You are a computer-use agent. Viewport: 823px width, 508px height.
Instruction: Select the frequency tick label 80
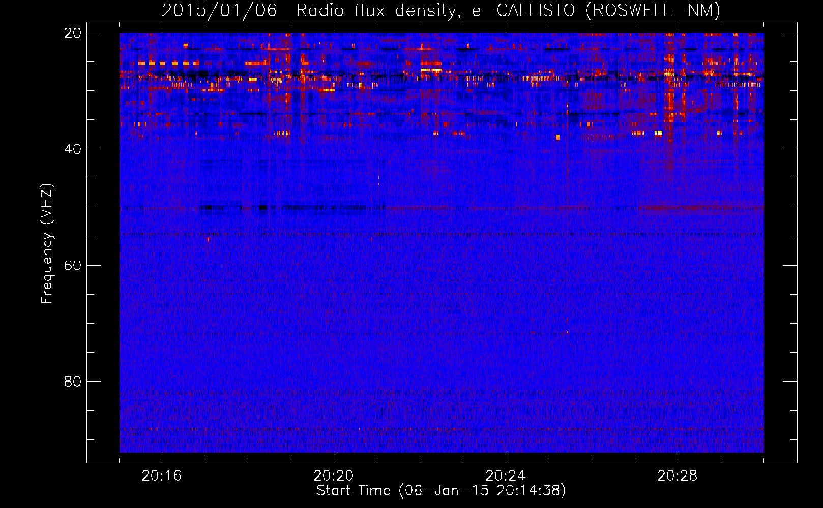click(73, 382)
